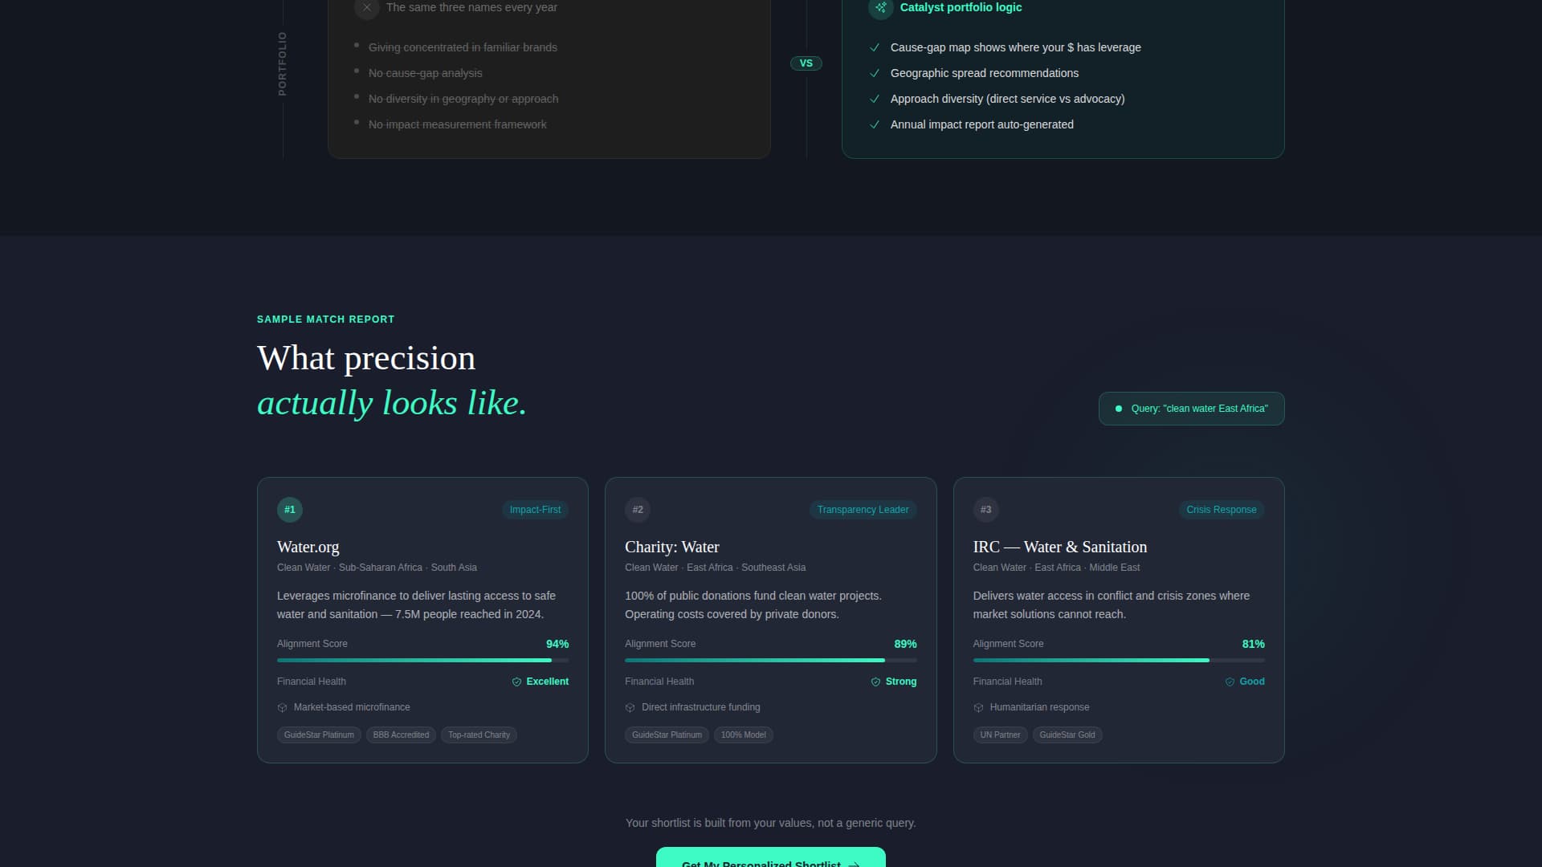This screenshot has width=1542, height=867.
Task: Click the checkmark beside Cause-gap map line
Action: point(875,48)
